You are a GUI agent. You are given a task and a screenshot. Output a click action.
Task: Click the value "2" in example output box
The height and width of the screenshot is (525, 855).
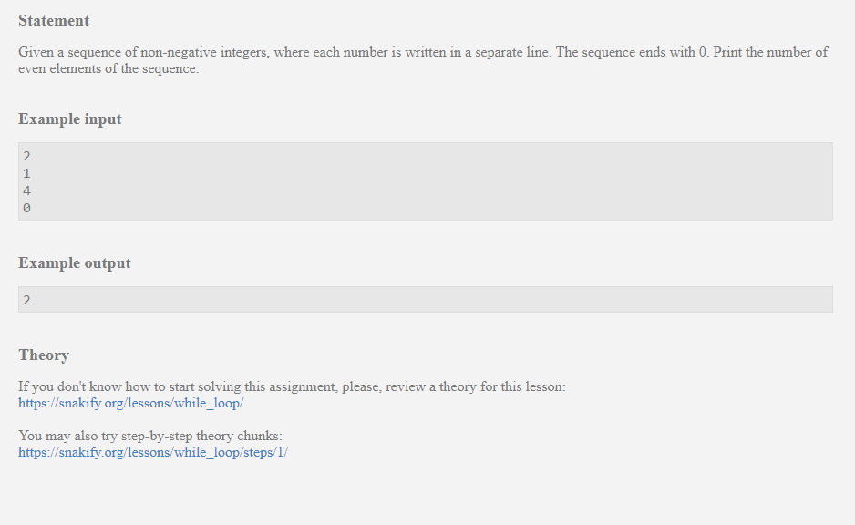(27, 300)
